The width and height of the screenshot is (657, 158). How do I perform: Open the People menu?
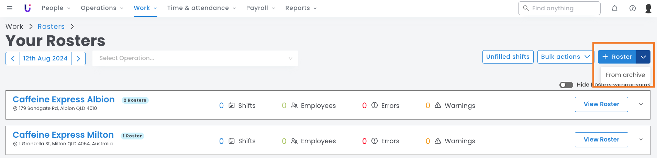coord(56,8)
